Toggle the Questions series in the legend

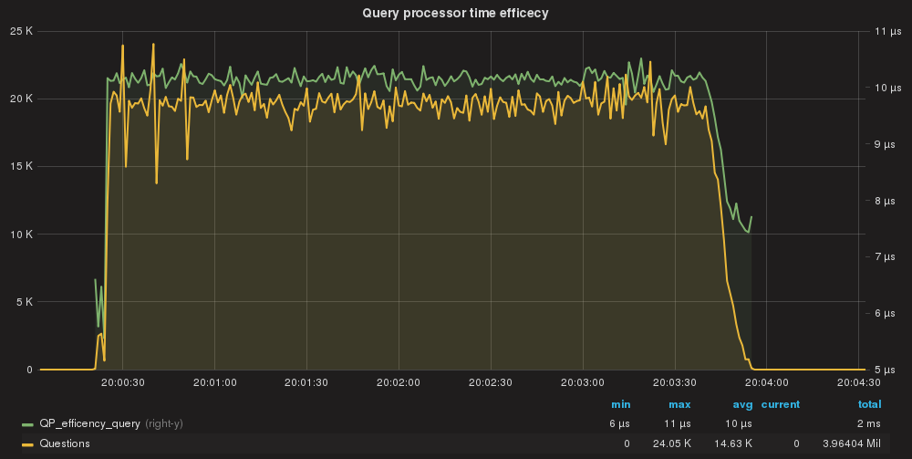click(65, 443)
